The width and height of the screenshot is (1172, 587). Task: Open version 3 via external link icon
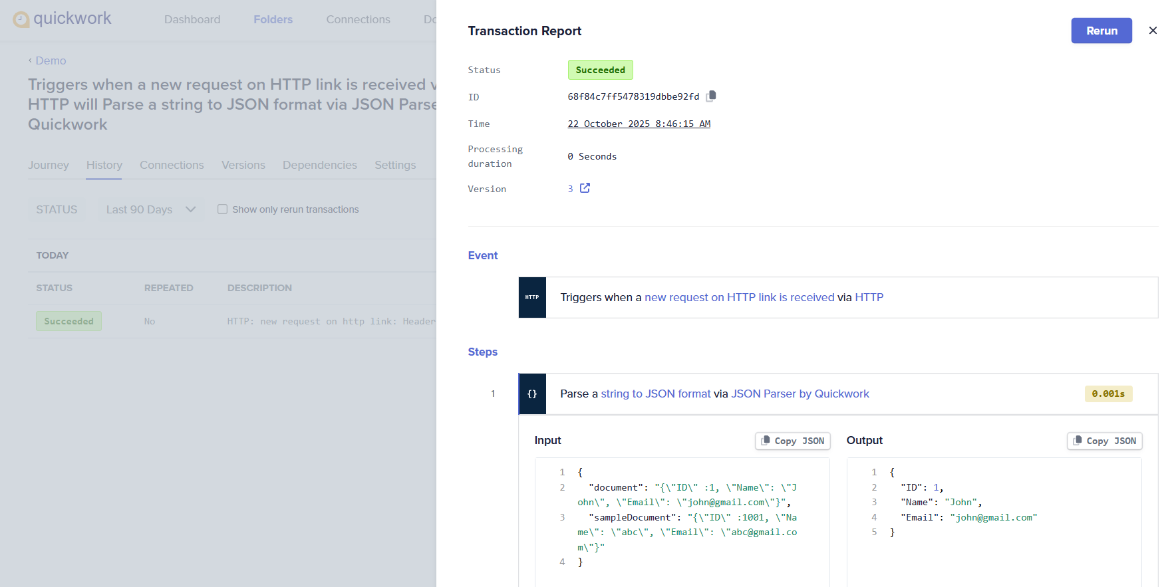coord(585,188)
